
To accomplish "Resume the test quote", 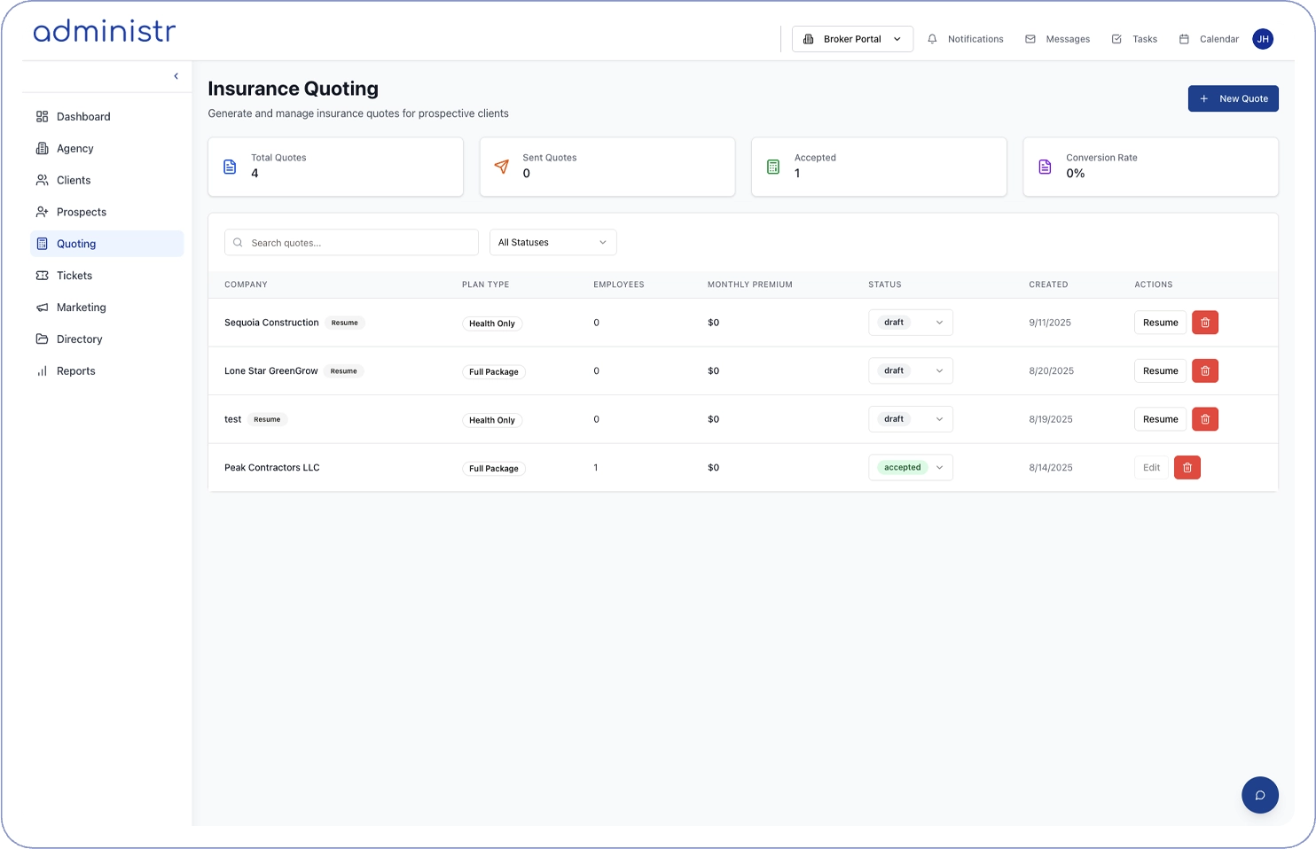I will pos(1160,419).
